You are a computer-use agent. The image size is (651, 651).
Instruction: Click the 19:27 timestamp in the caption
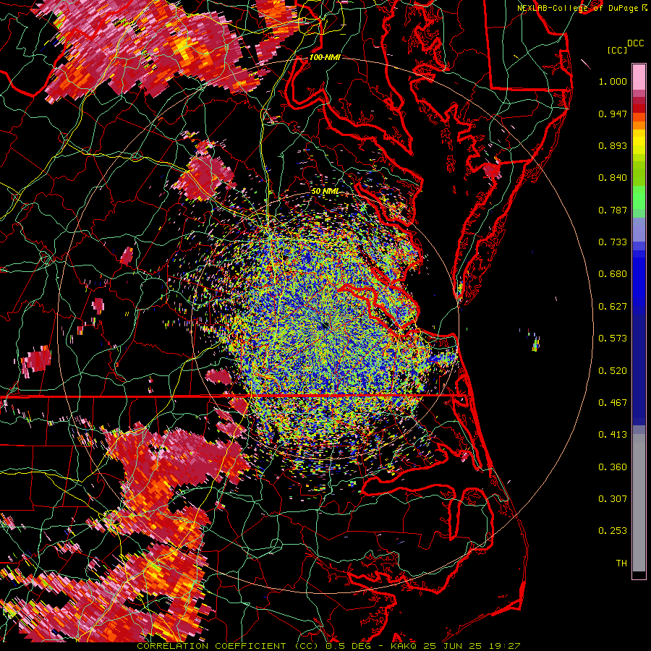[504, 646]
